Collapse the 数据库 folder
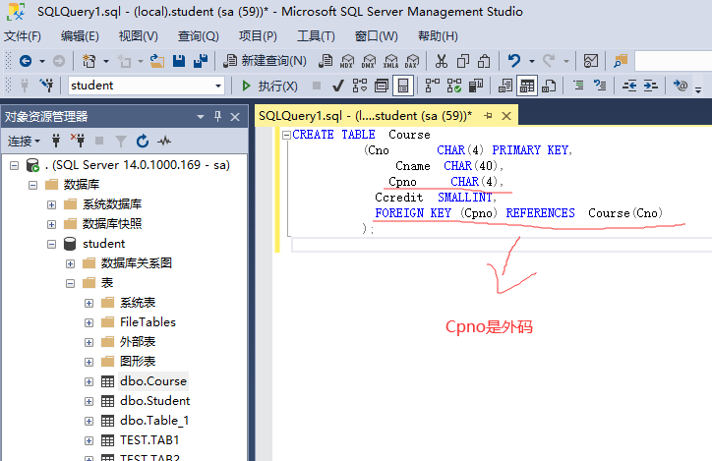 tap(32, 185)
